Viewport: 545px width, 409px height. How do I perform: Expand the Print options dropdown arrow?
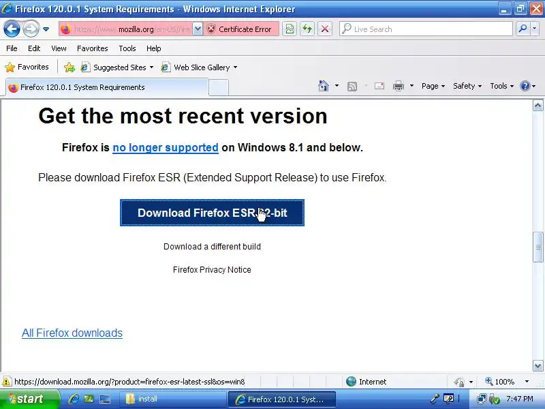click(411, 86)
